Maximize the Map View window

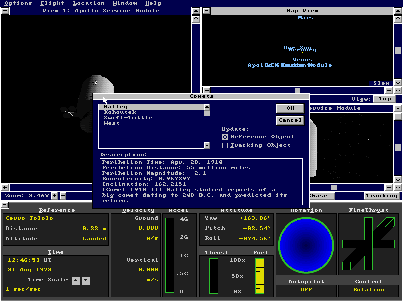pyautogui.click(x=398, y=11)
